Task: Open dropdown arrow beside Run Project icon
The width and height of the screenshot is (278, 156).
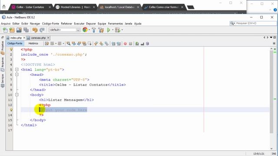Action: click(113, 30)
